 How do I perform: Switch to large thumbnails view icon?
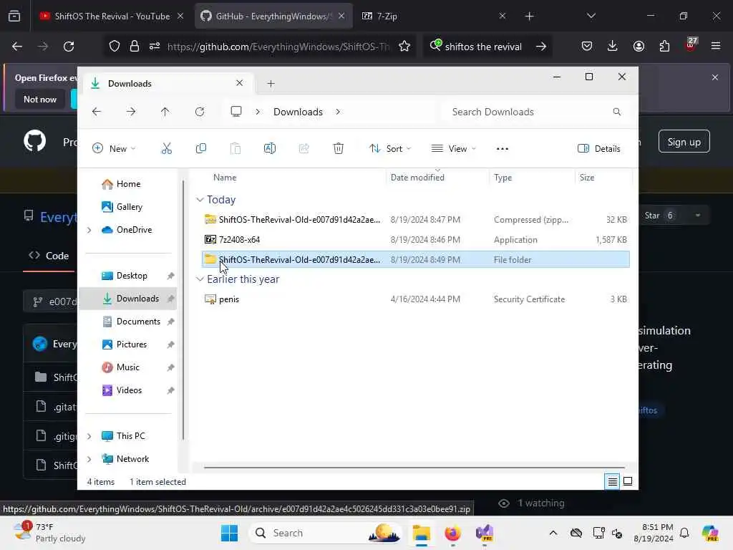[x=628, y=481]
